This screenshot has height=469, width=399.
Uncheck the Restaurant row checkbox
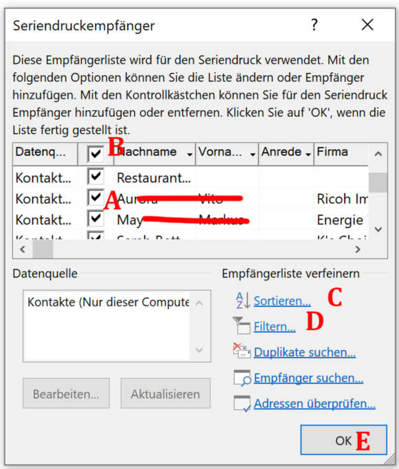(96, 177)
